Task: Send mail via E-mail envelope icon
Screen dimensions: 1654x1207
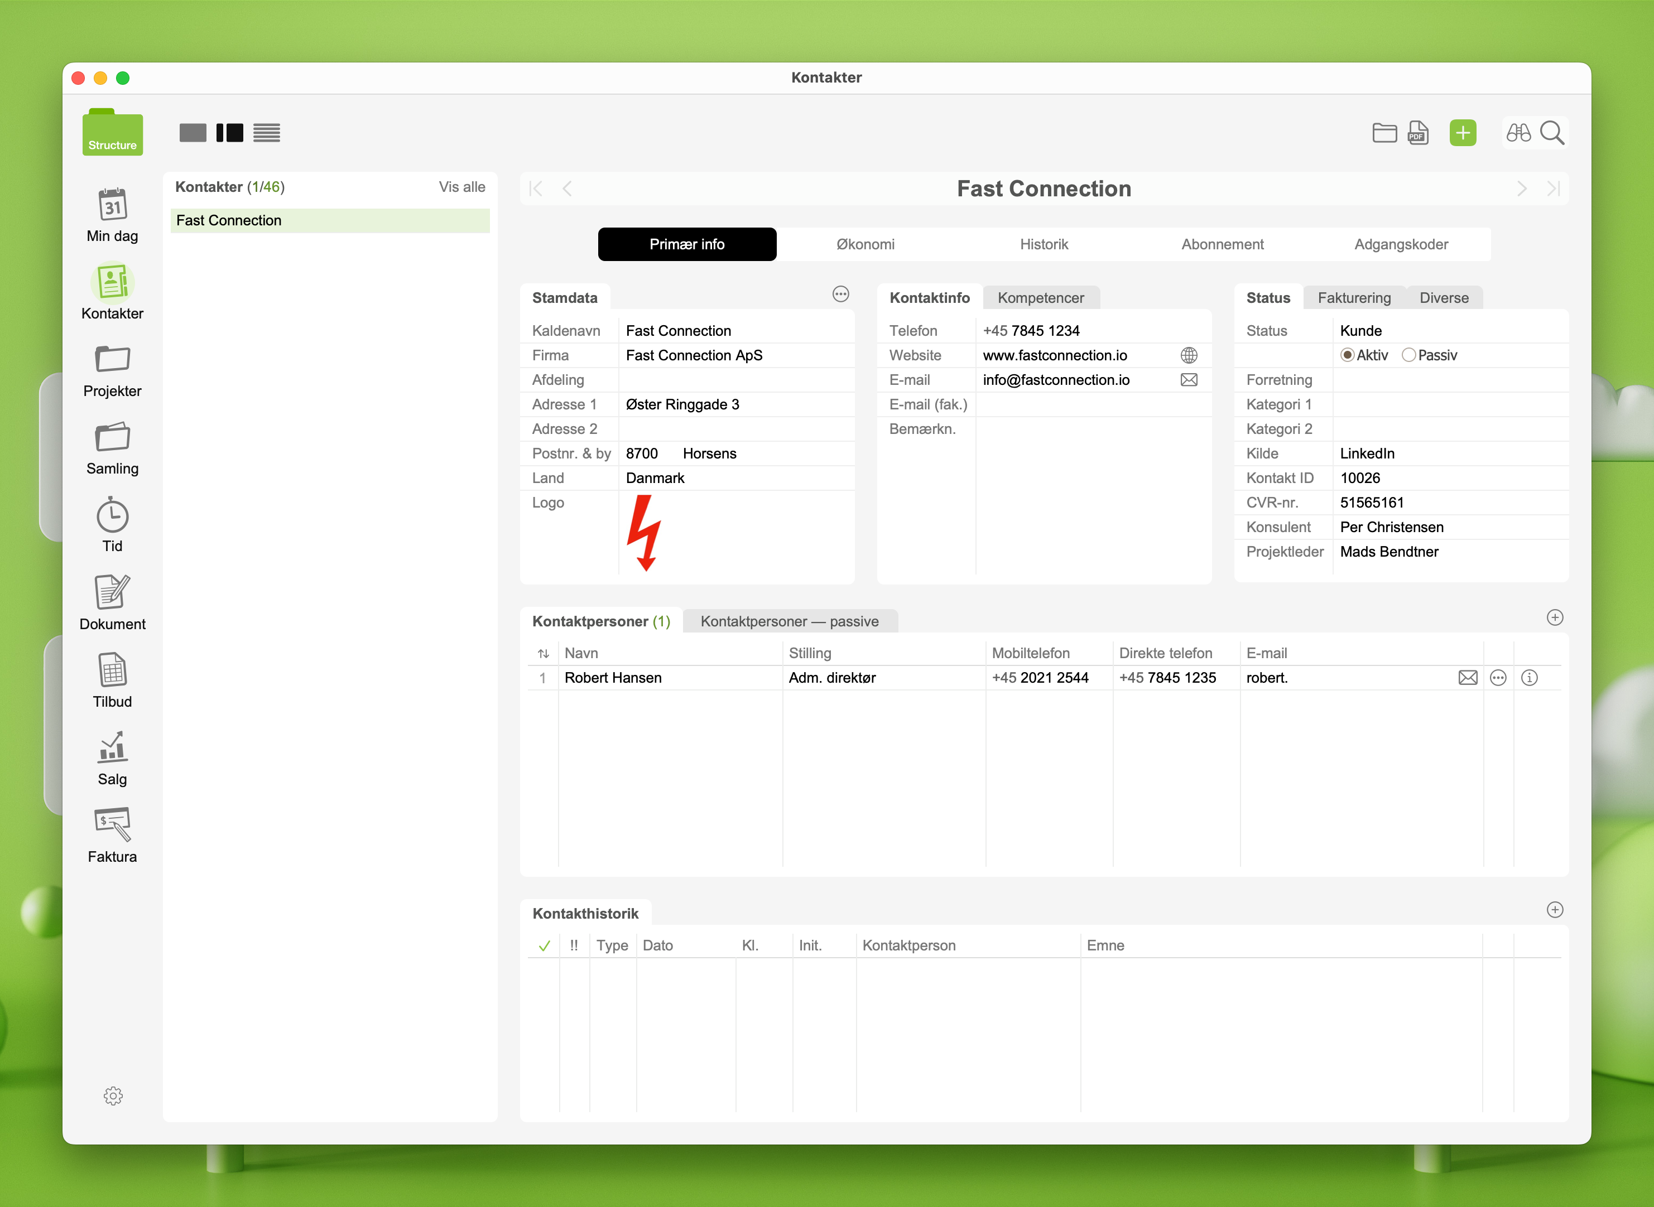Action: [x=1189, y=380]
